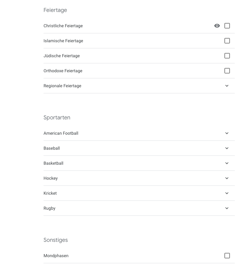Preview Christliche Feiertage with the eye icon
The image size is (252, 270).
(x=217, y=26)
